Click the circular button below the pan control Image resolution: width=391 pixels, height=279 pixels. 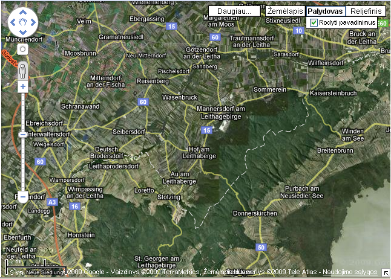click(22, 50)
